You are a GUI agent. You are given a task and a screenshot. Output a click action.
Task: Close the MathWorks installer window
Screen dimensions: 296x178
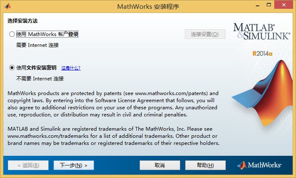point(283,5)
